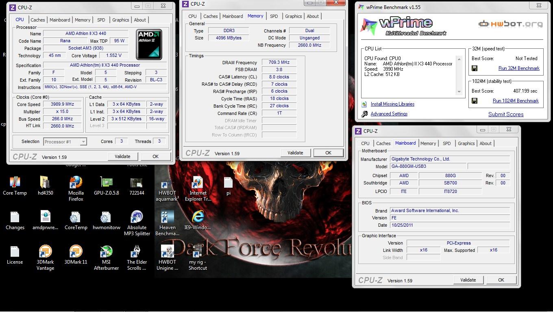Image resolution: width=553 pixels, height=312 pixels.
Task: Open Internet Explorer Tr... desktop icon
Action: (x=198, y=183)
